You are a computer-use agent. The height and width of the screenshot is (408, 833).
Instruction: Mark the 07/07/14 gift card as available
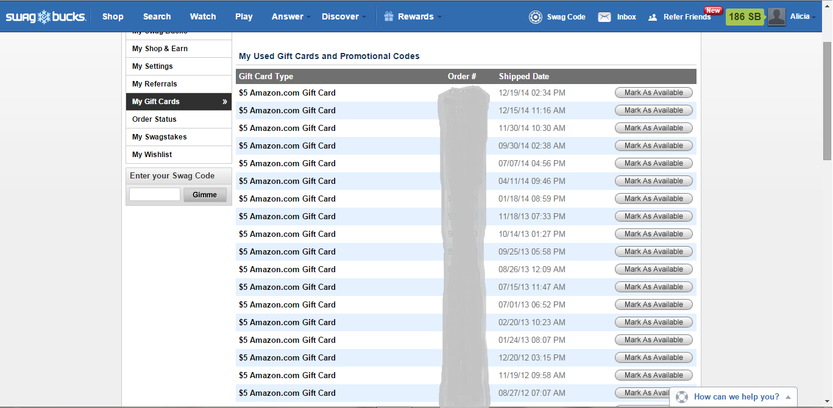[x=654, y=163]
